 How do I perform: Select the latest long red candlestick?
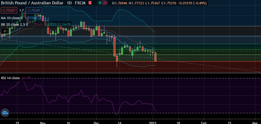[x=156, y=57]
